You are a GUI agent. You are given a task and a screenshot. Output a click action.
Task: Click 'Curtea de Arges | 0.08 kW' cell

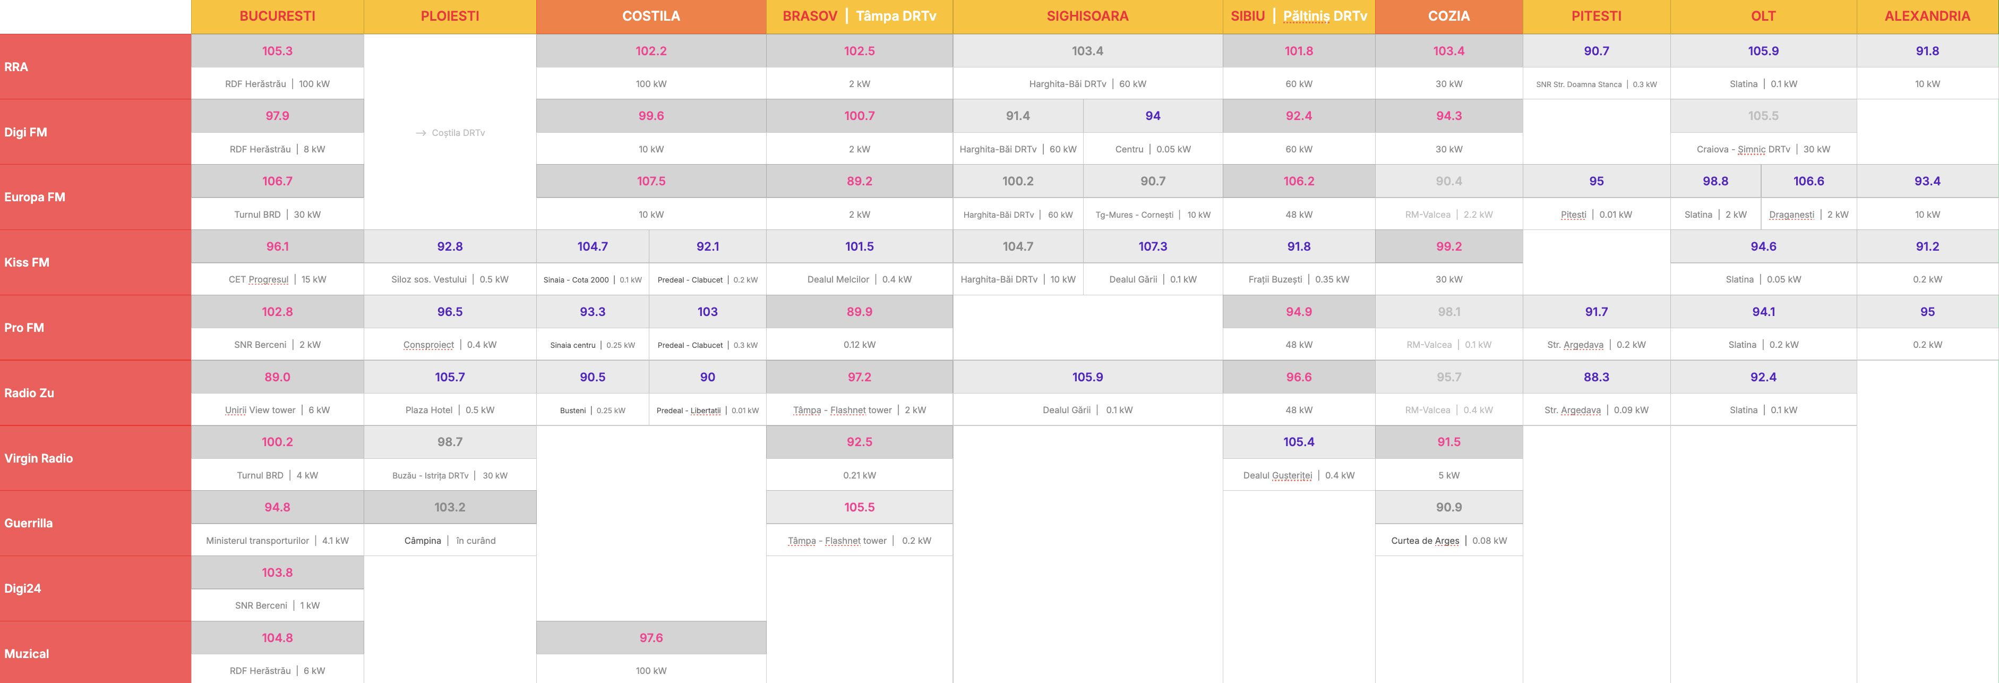(1449, 540)
